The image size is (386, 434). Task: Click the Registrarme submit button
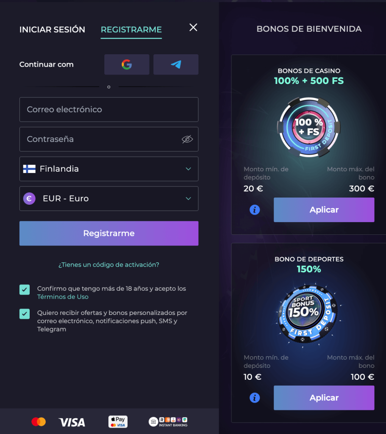click(x=109, y=234)
